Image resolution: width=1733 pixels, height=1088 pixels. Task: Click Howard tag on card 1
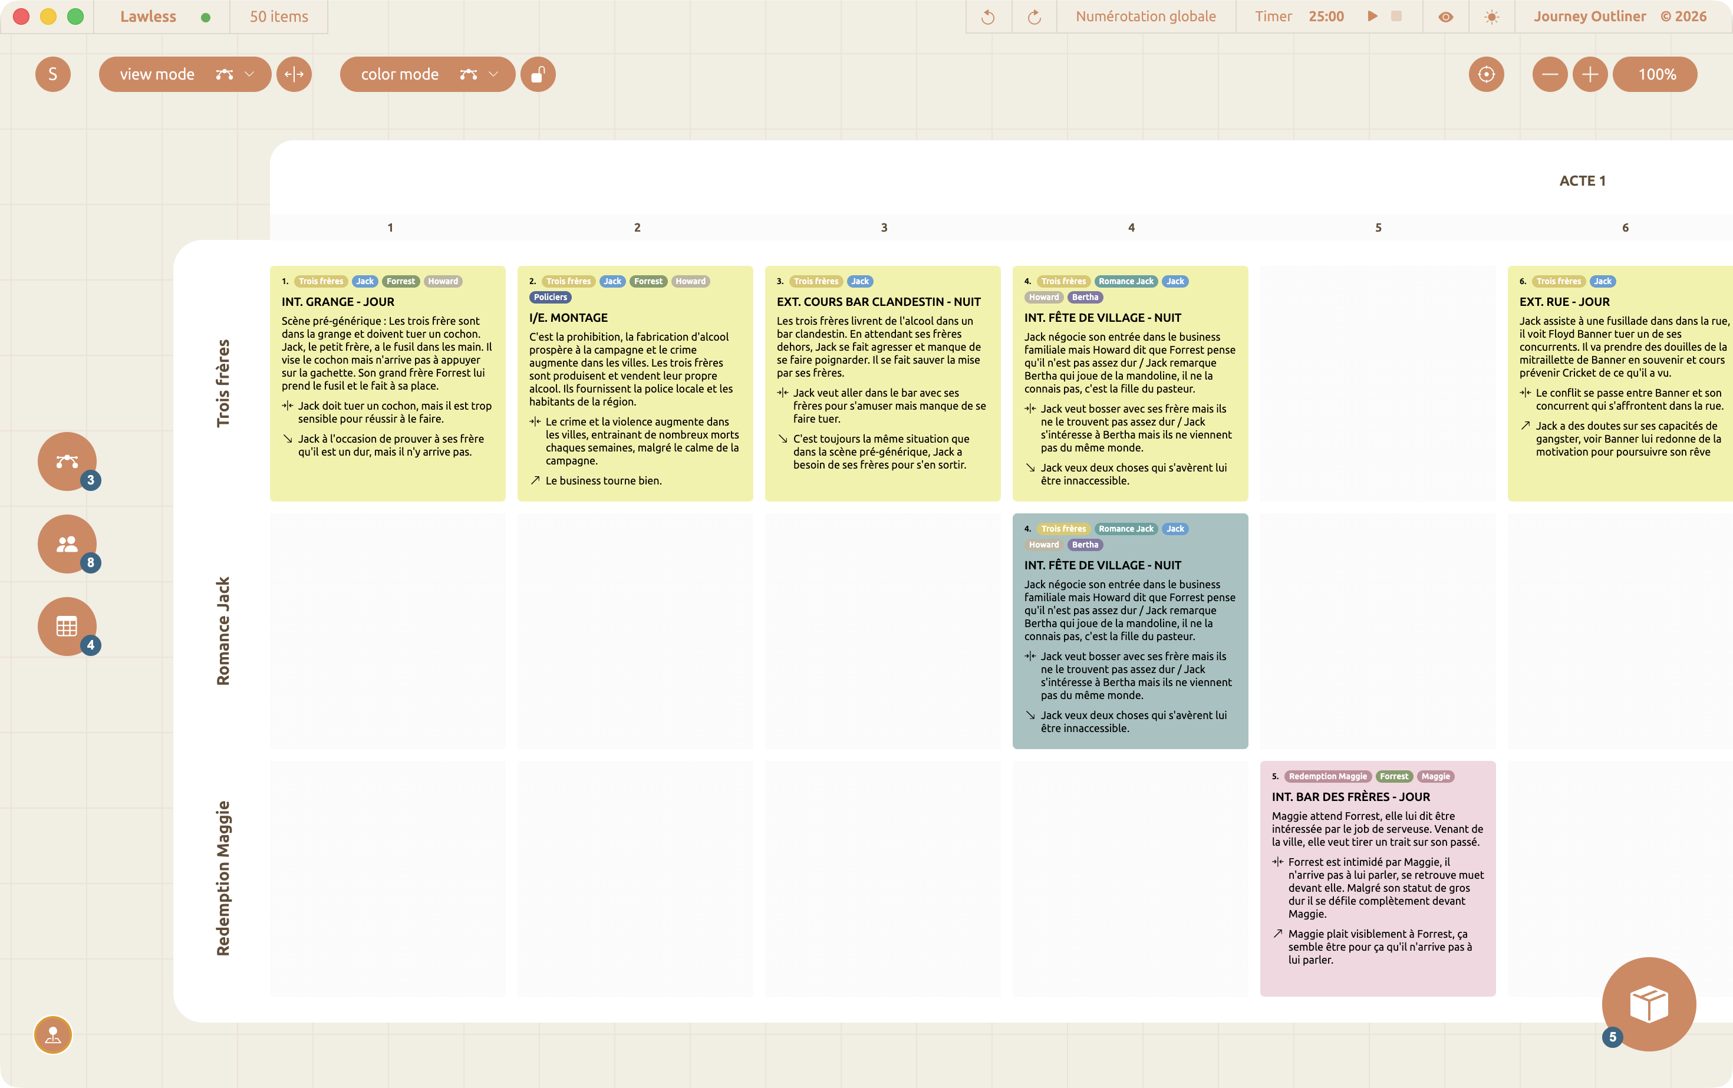(x=443, y=281)
